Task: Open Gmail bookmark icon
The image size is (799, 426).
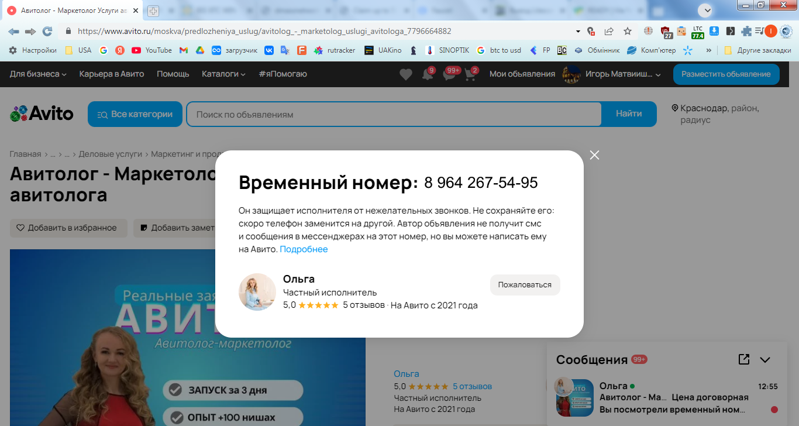Action: pyautogui.click(x=183, y=50)
